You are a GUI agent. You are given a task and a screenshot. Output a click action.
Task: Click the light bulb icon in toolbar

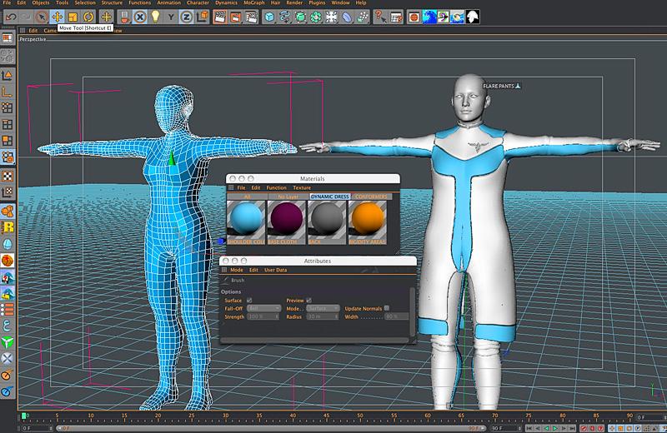coord(156,17)
